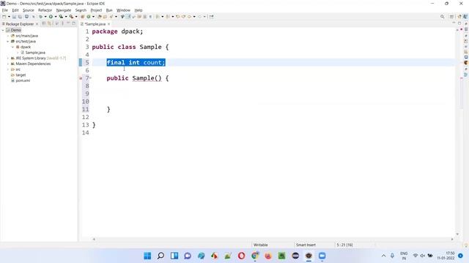Maximize the editor area

pyautogui.click(x=459, y=23)
